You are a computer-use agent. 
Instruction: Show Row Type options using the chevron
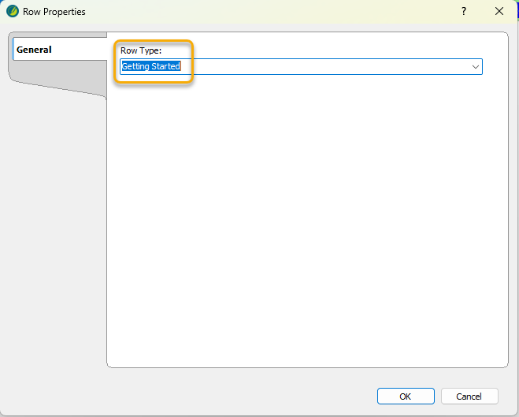coord(476,67)
